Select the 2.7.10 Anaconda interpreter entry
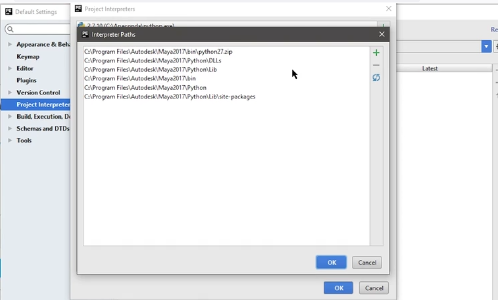This screenshot has height=300, width=498. 226,25
